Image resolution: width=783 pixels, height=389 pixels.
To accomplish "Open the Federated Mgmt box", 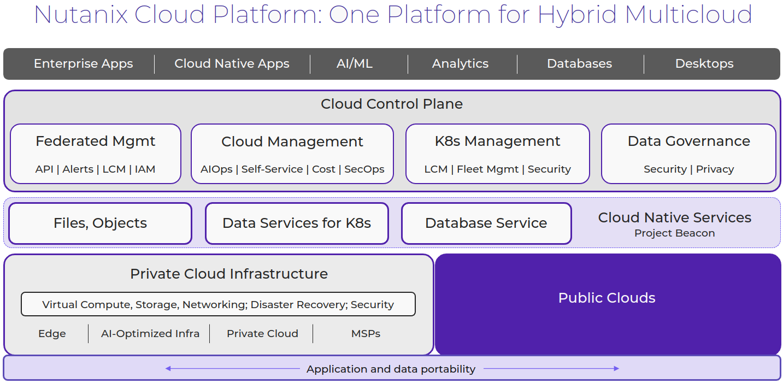I will click(x=95, y=154).
